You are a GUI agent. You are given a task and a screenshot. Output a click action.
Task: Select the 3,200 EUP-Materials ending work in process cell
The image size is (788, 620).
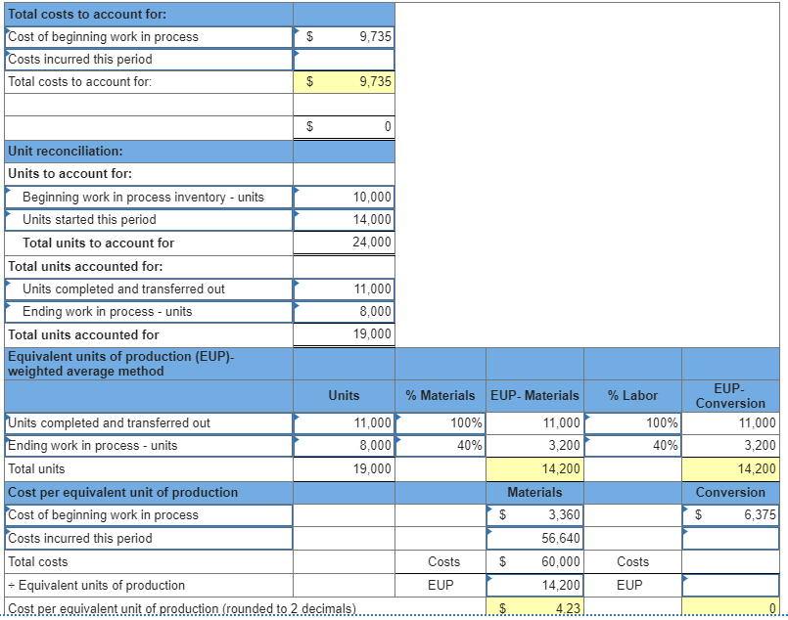534,446
